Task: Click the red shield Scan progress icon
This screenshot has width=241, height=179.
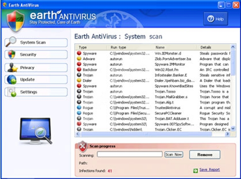Action: [x=83, y=146]
